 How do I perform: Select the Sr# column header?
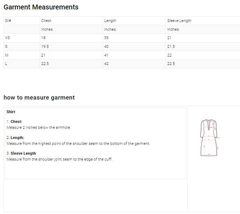point(8,21)
